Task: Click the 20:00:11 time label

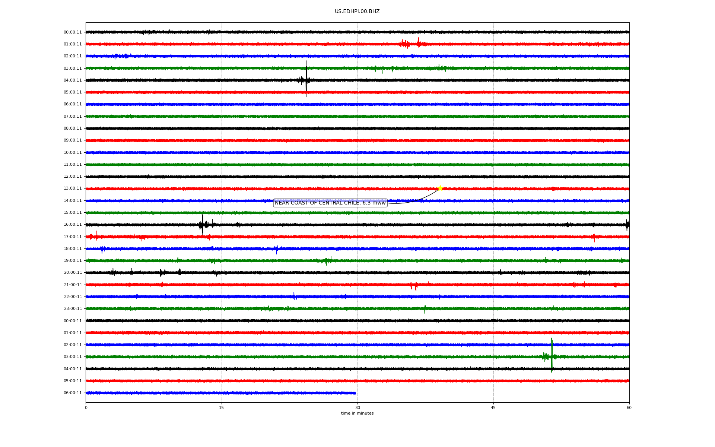Action: pyautogui.click(x=73, y=273)
